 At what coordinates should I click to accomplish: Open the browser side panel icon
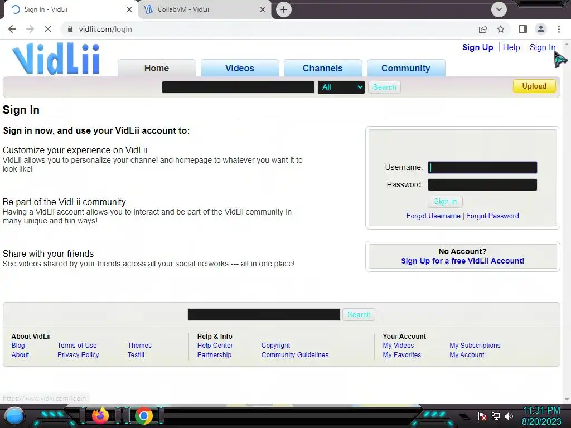pos(522,29)
